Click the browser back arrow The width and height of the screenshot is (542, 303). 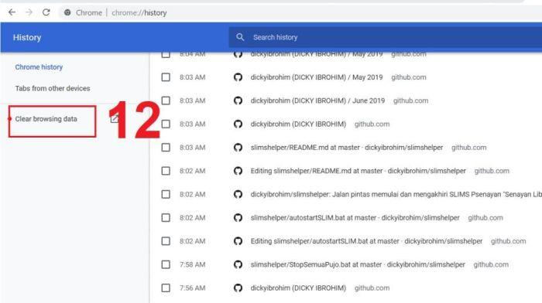click(x=12, y=12)
